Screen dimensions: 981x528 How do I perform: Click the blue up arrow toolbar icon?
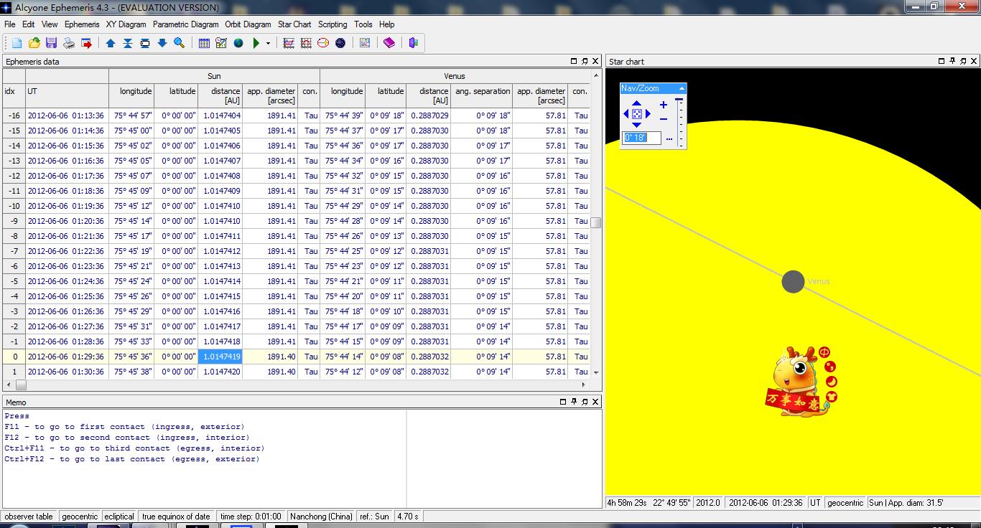tap(111, 43)
